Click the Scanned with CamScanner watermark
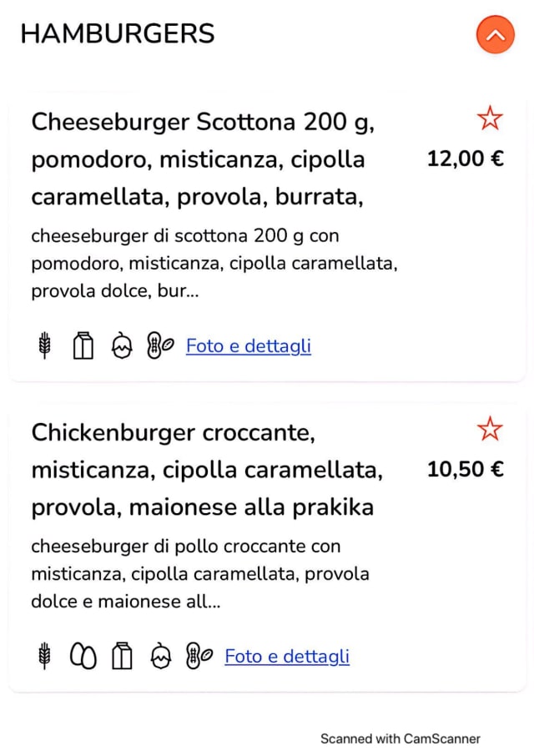Image resolution: width=534 pixels, height=756 pixels. tap(400, 738)
